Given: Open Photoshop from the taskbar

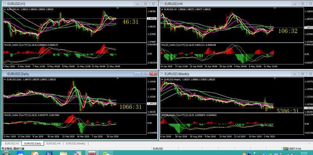Looking at the screenshot, I should click(49, 153).
